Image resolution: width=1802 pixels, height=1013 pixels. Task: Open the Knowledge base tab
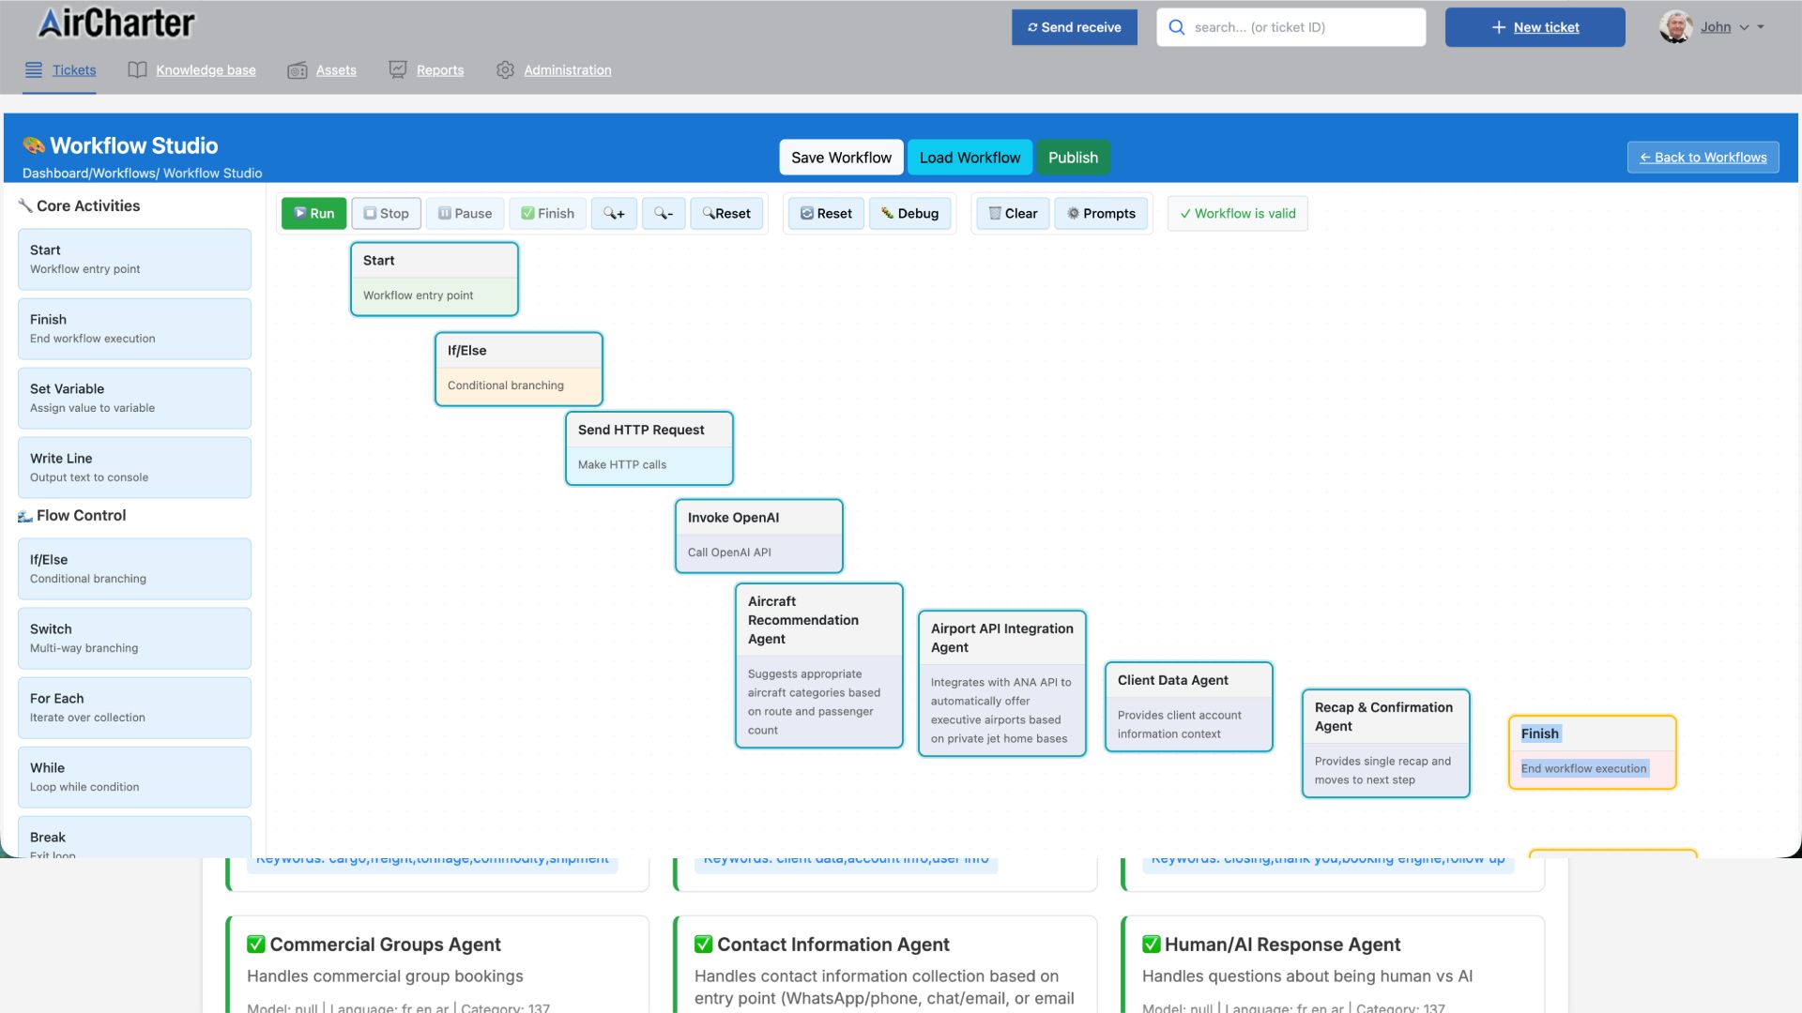pyautogui.click(x=205, y=69)
